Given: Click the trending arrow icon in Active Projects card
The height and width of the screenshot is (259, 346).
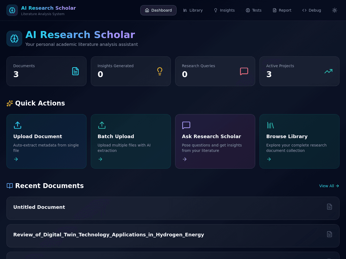Looking at the screenshot, I should click(x=328, y=71).
